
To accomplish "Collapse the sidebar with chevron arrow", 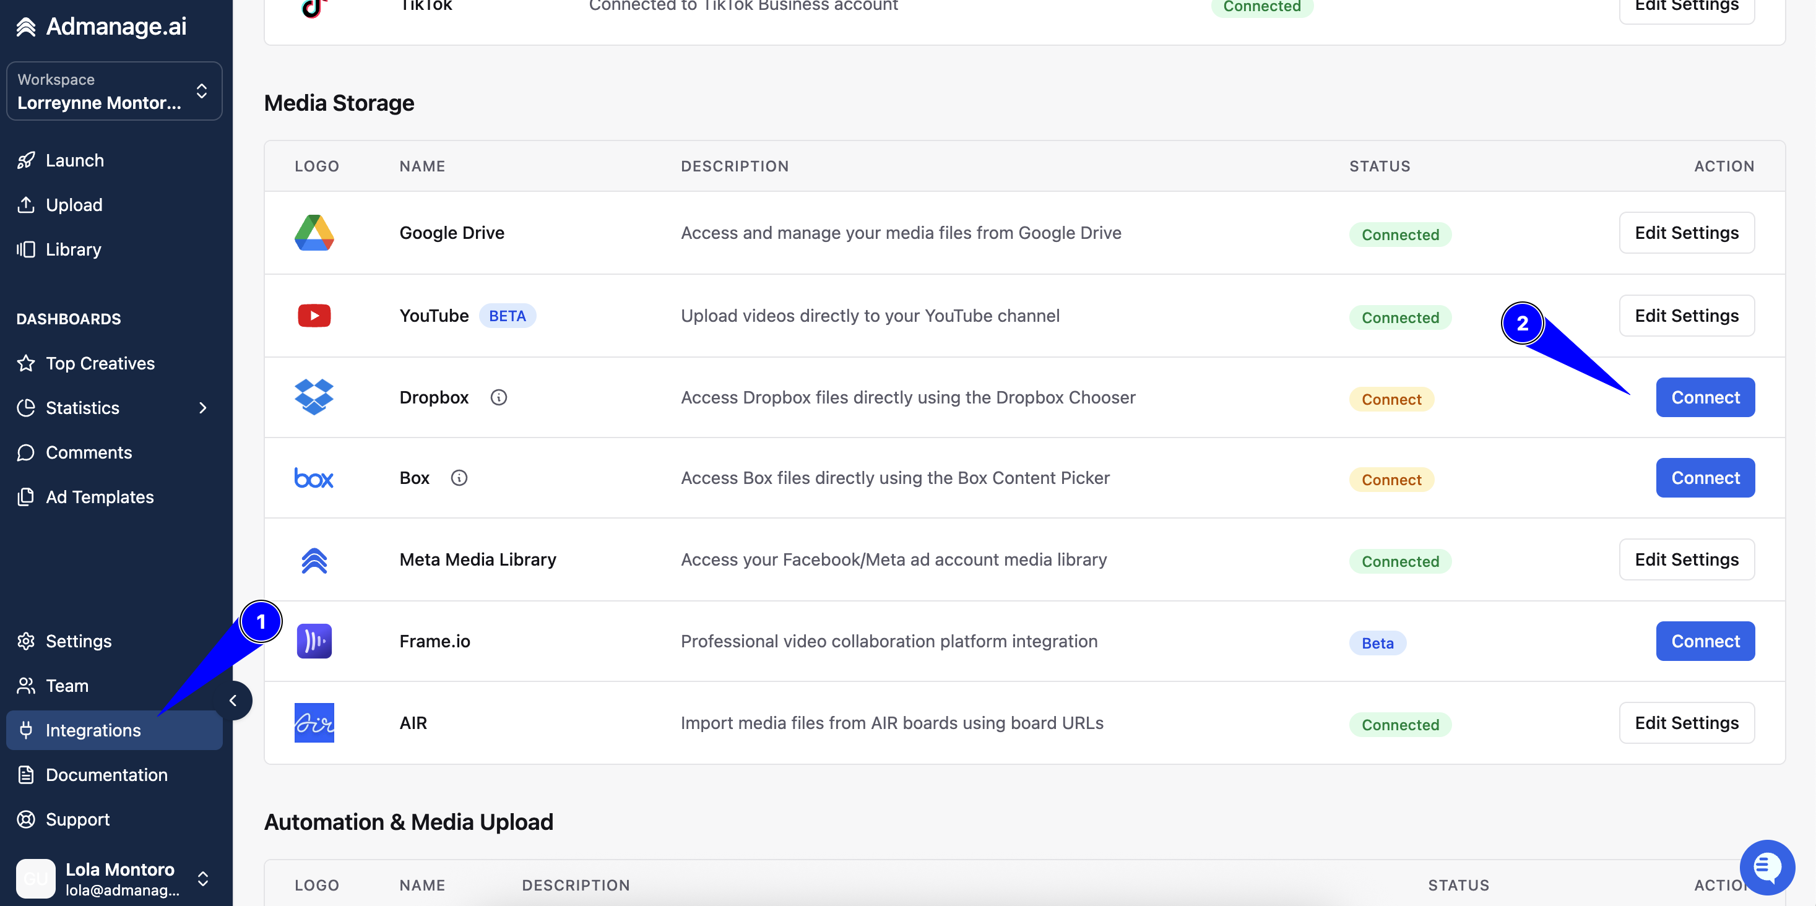I will [233, 700].
